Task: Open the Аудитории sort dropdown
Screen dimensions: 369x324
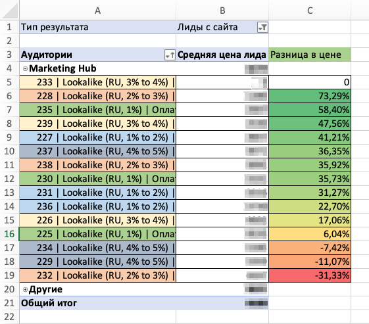Action: point(170,55)
